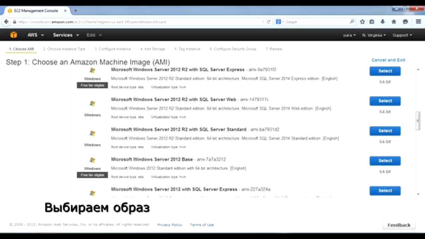
Task: Change region via N. Virginia dropdown
Action: point(374,35)
